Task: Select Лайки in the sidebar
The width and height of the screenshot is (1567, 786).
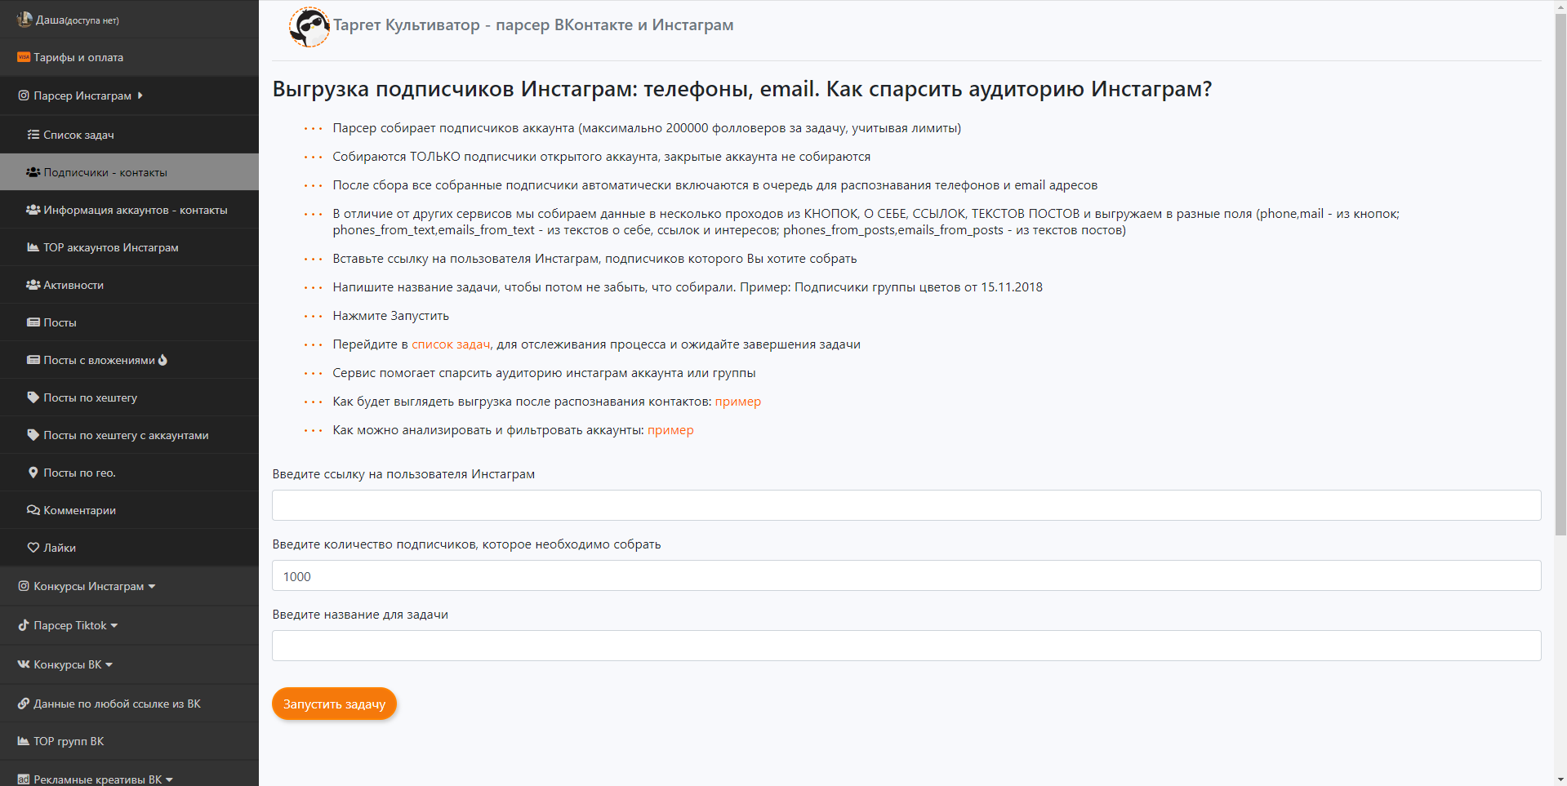Action: [129, 548]
